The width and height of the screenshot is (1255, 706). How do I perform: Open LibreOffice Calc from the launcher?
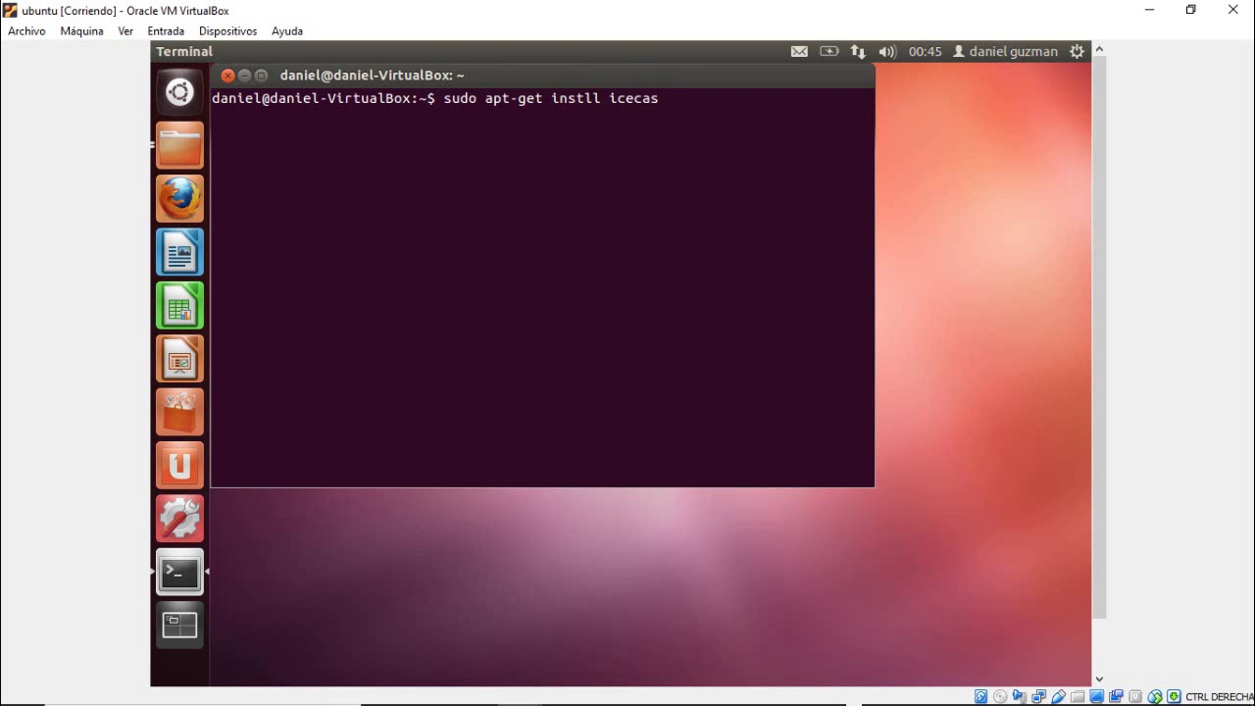point(179,306)
